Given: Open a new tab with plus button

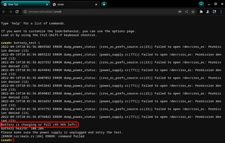Looking at the screenshot, I should (104, 5).
